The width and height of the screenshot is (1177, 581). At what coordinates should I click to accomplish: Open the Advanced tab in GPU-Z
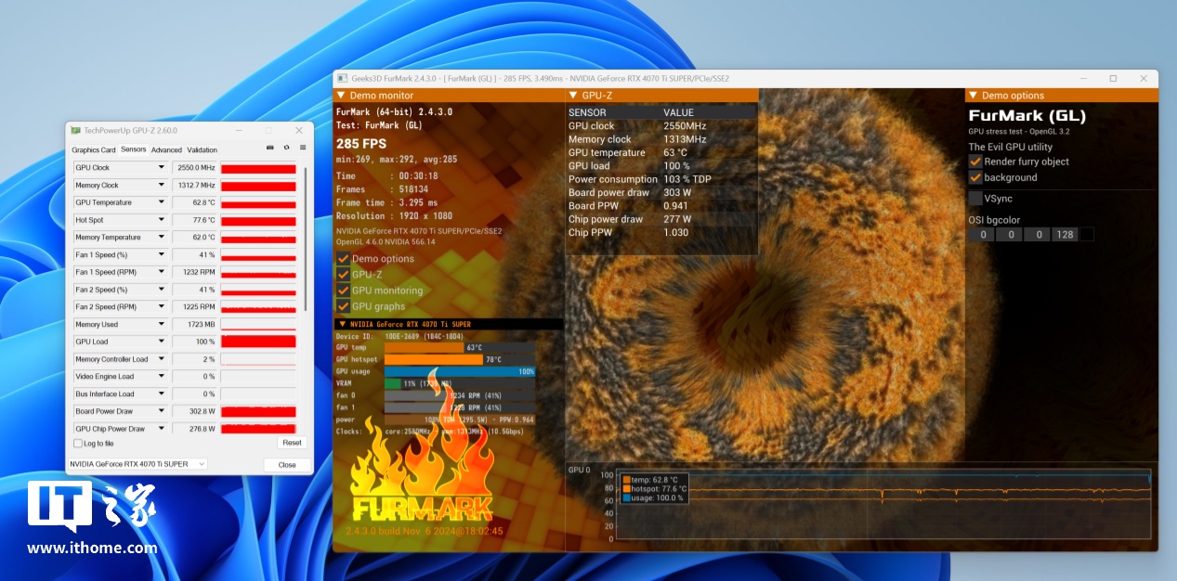[x=166, y=150]
